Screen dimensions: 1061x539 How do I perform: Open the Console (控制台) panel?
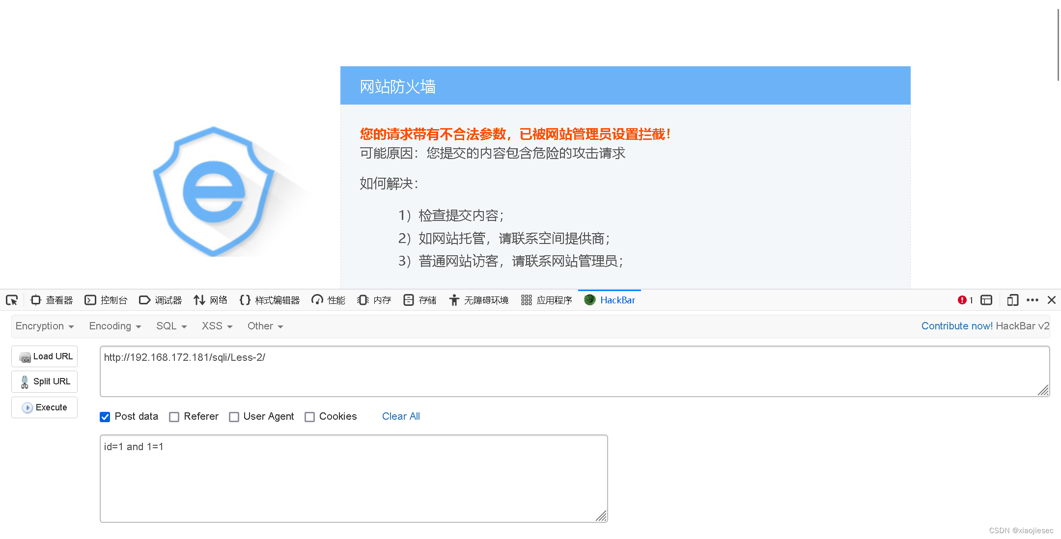click(106, 300)
